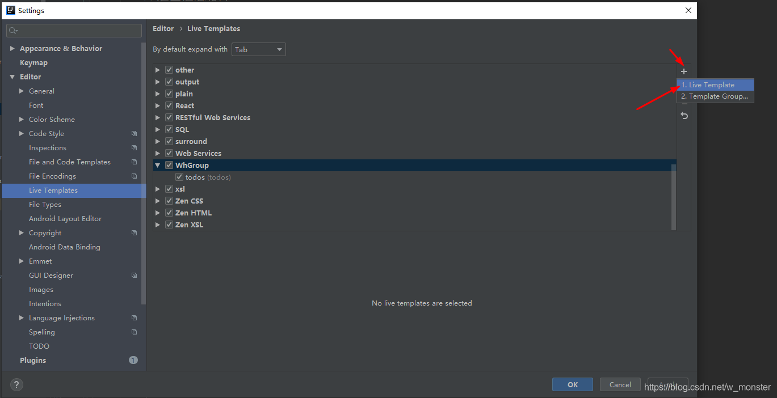Open the 'By default expand with' Tab dropdown

click(259, 49)
